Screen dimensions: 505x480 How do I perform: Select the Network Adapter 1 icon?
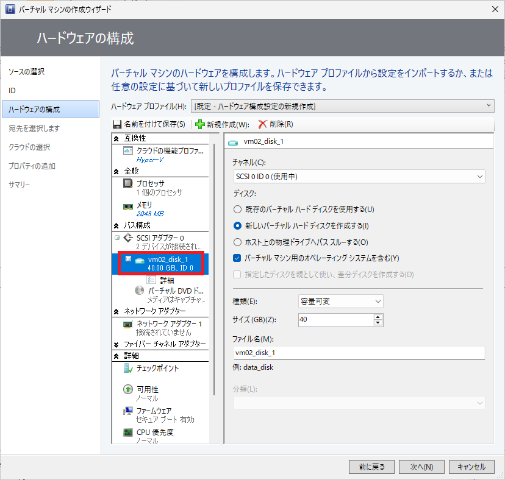pos(128,324)
